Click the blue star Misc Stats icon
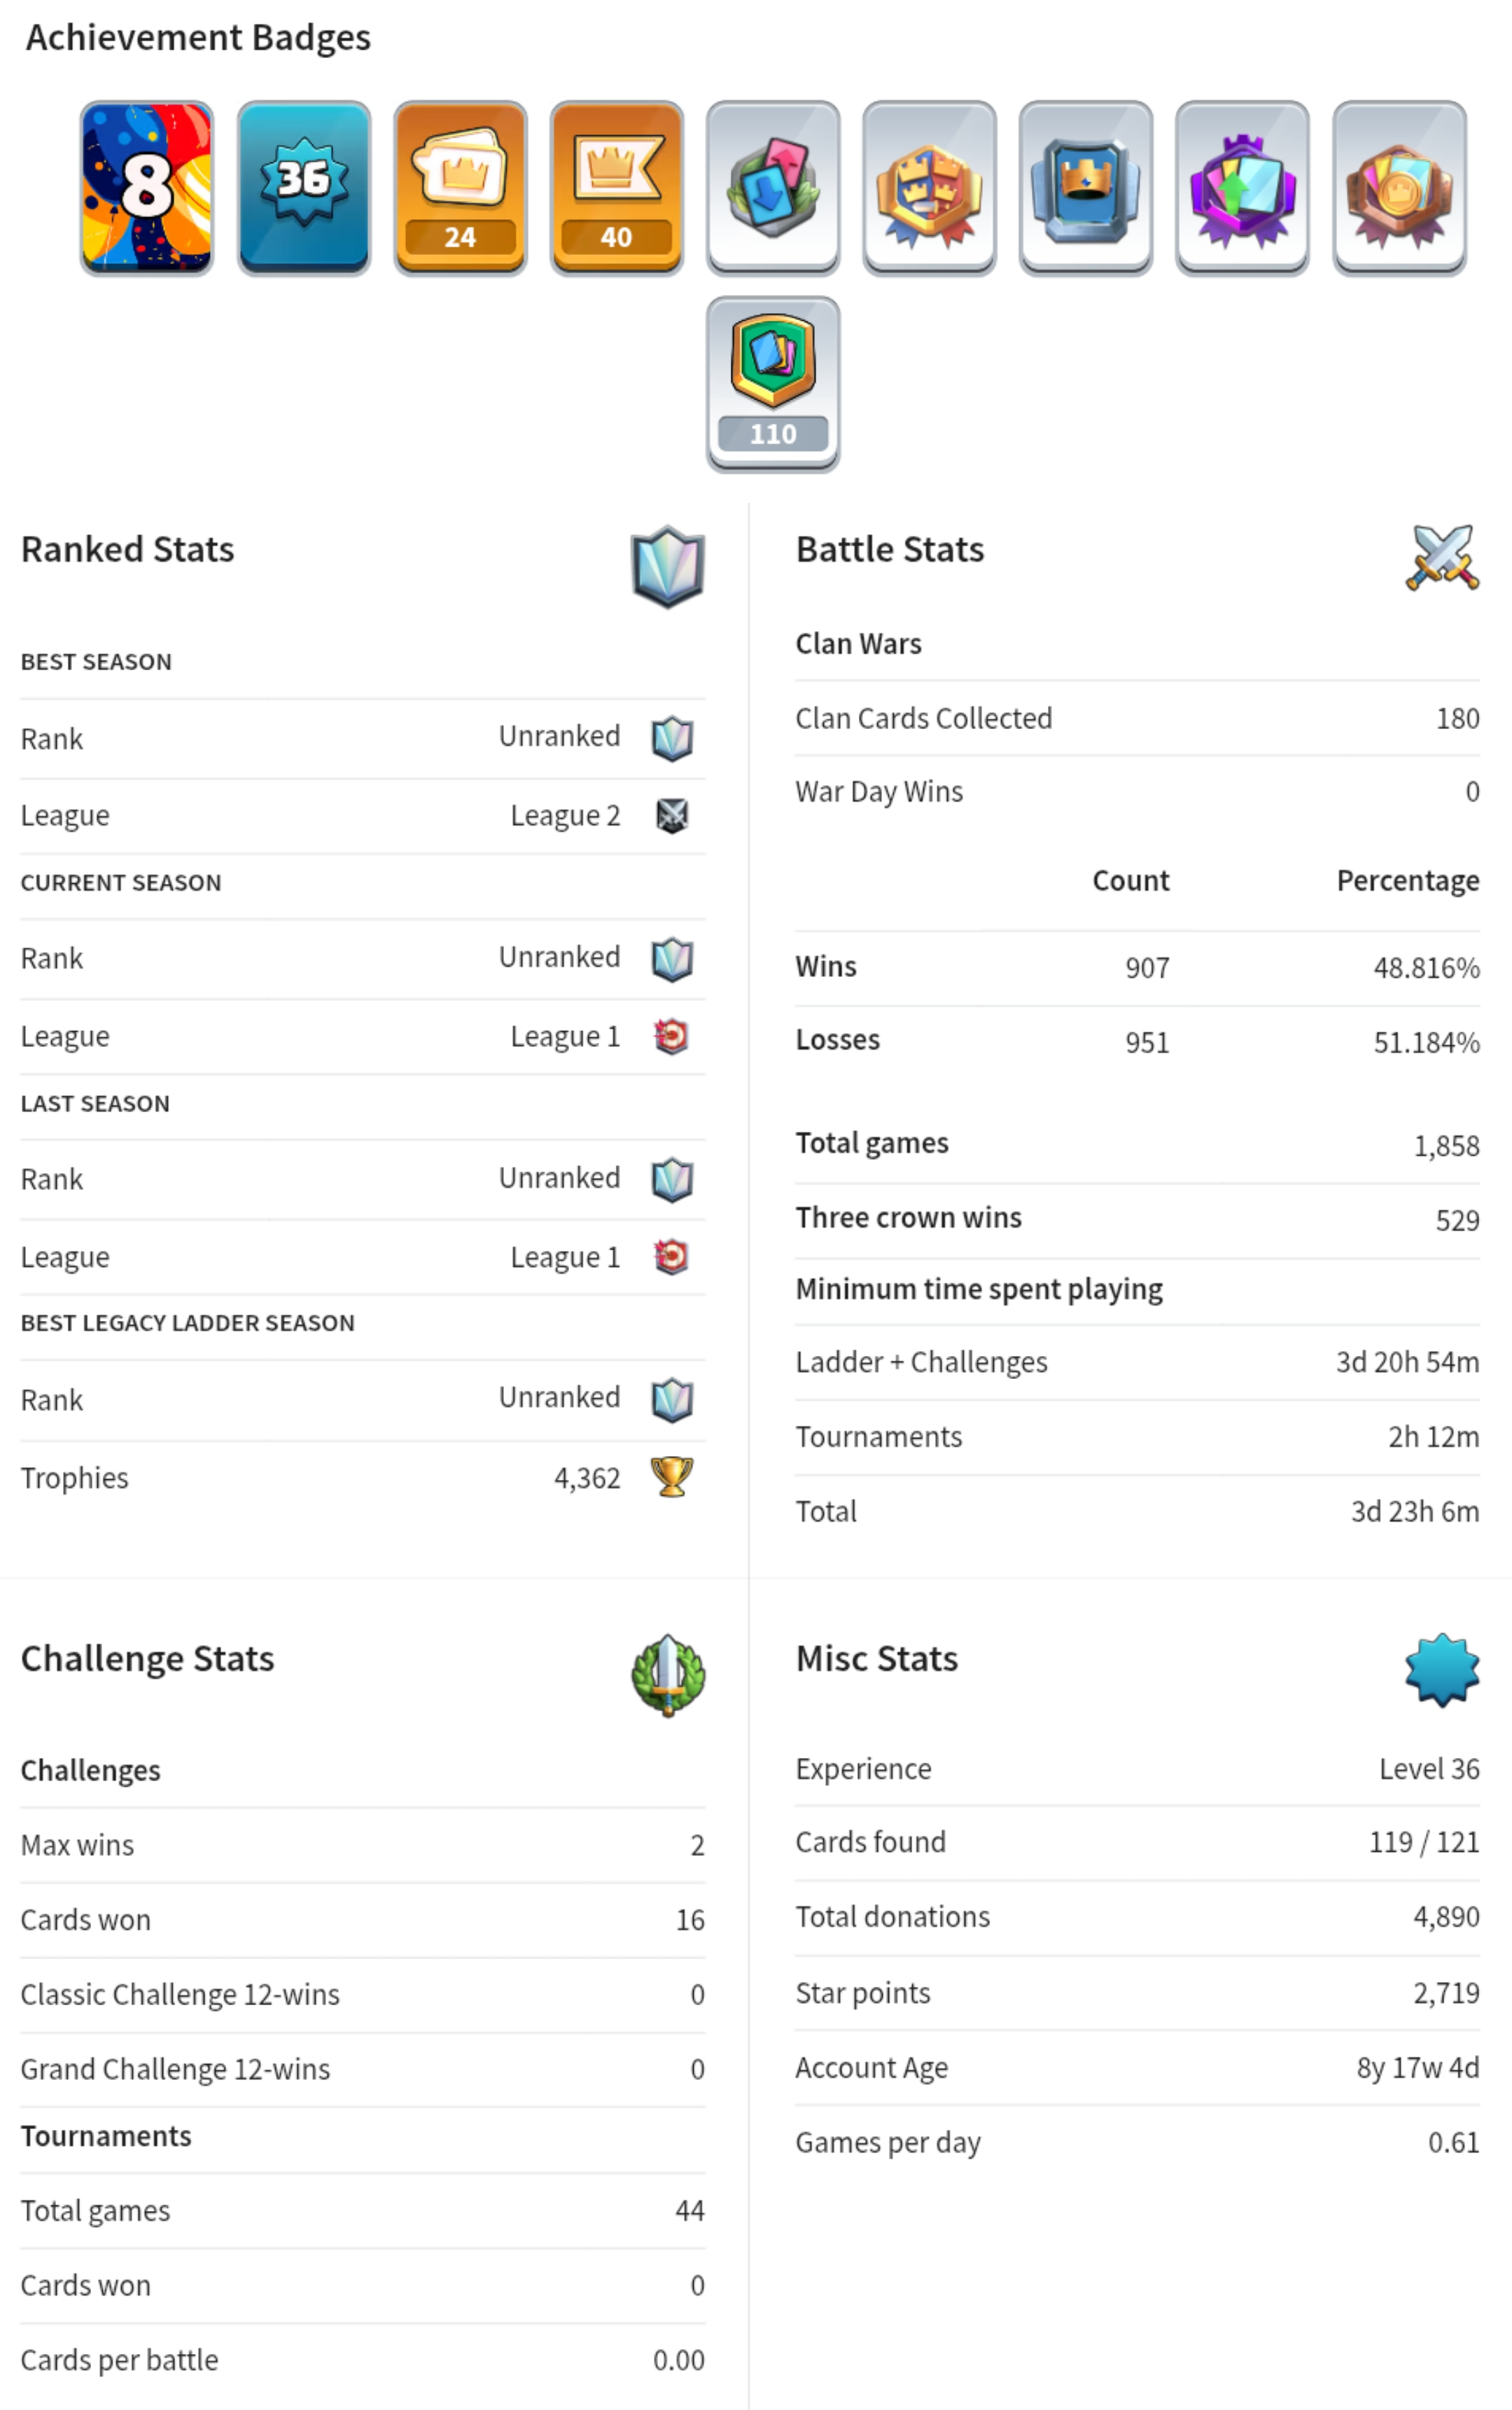 tap(1442, 1669)
